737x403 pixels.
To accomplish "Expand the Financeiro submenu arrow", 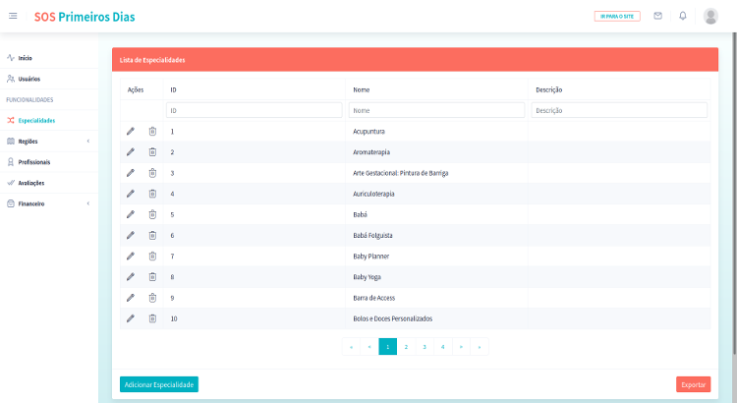I will coord(87,203).
